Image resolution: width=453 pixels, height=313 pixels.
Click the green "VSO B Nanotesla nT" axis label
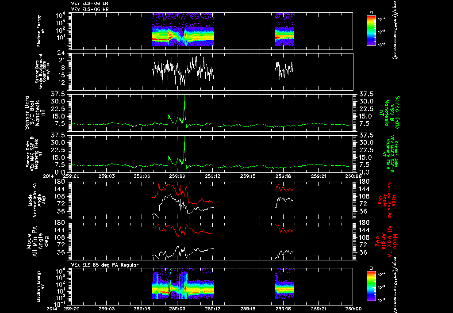(x=389, y=113)
